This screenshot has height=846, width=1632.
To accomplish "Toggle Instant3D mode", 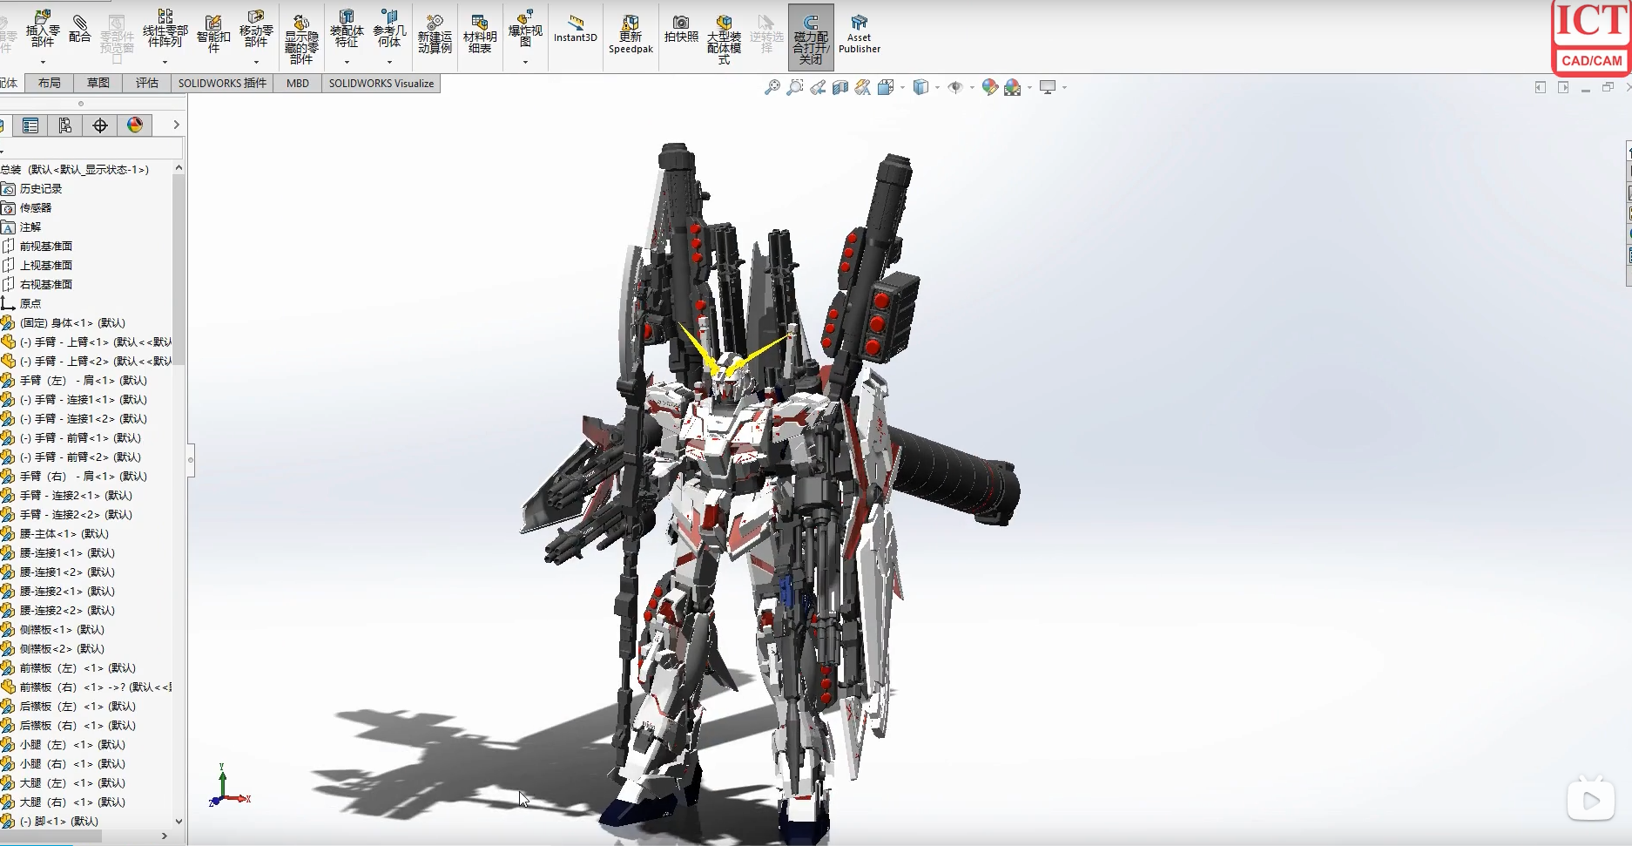I will pos(576,28).
